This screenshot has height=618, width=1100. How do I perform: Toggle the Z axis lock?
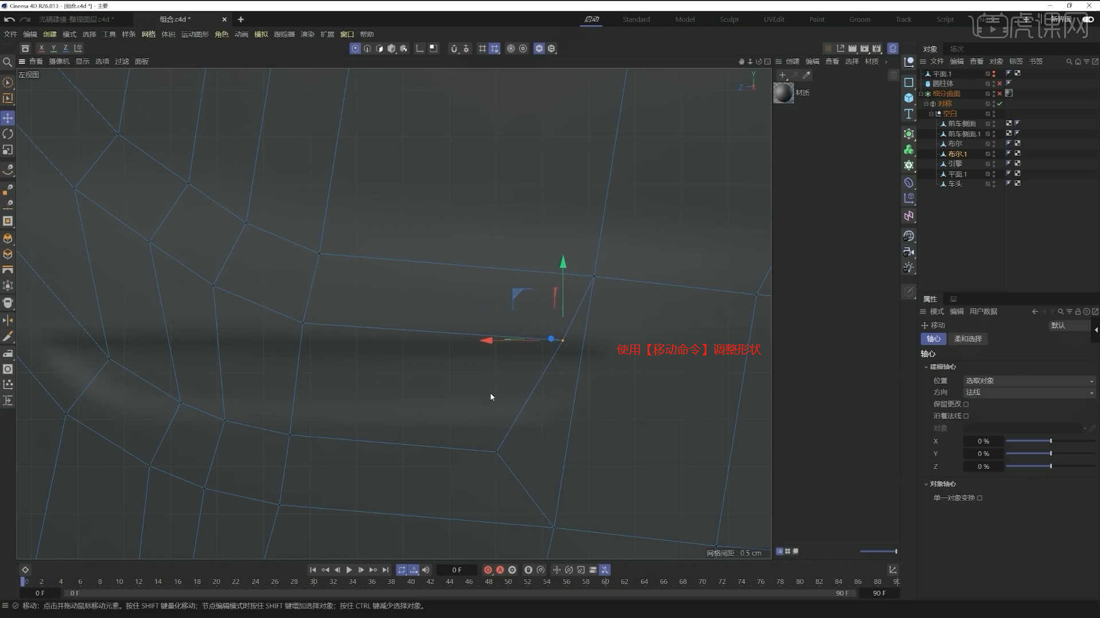(65, 49)
